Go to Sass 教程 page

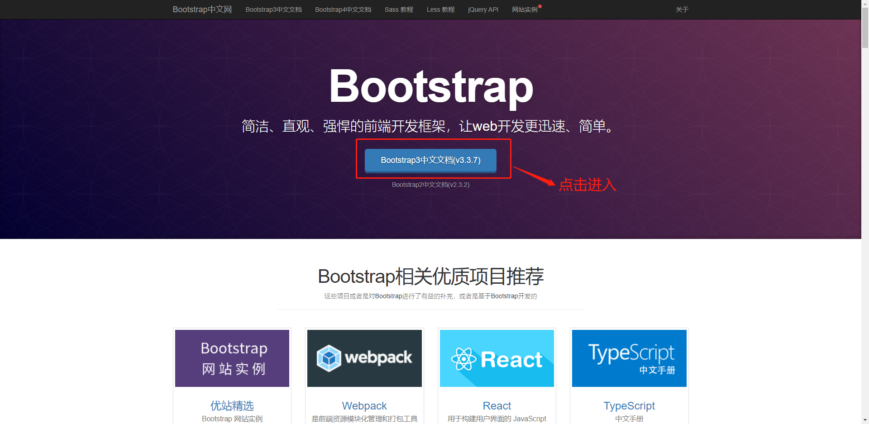398,10
